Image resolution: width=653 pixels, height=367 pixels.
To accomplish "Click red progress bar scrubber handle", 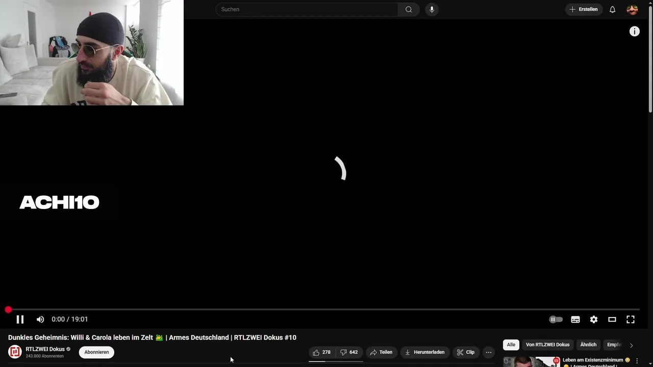I will 8,309.
